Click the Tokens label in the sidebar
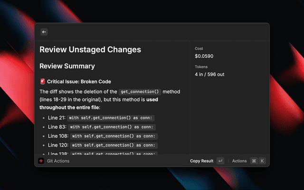Viewport: 304px width, 190px height. 201,67
